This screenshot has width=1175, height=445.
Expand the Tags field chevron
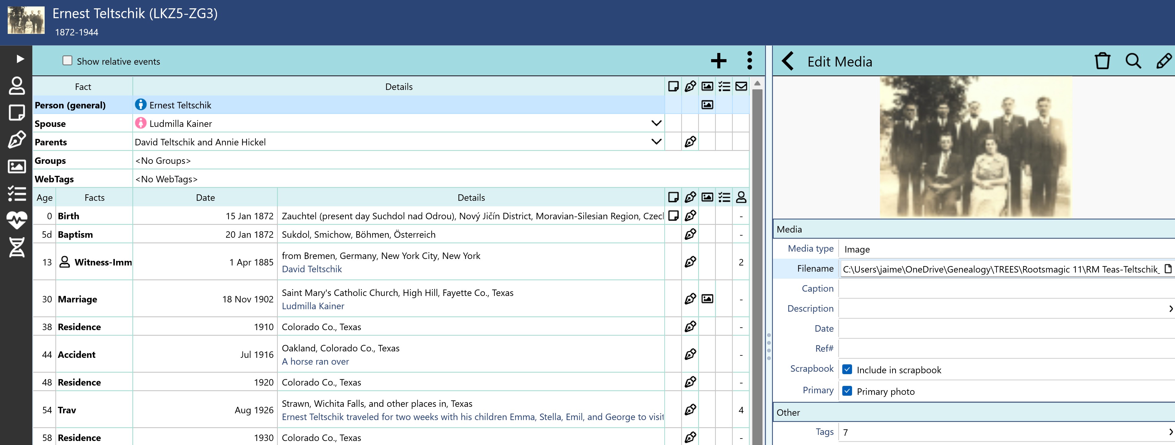coord(1170,432)
